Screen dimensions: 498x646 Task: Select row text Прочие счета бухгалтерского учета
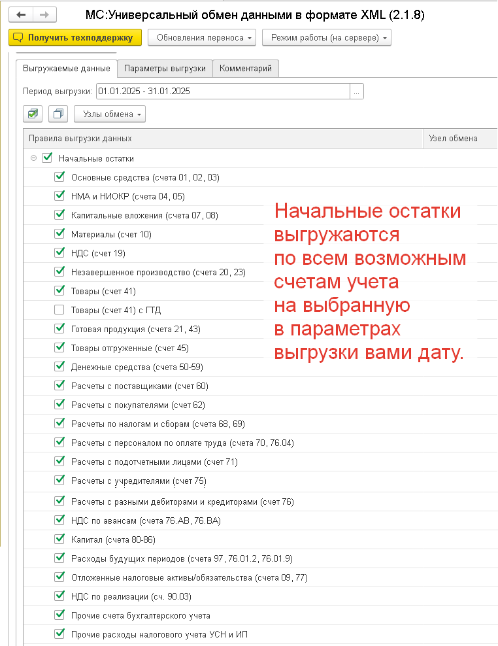(x=141, y=615)
